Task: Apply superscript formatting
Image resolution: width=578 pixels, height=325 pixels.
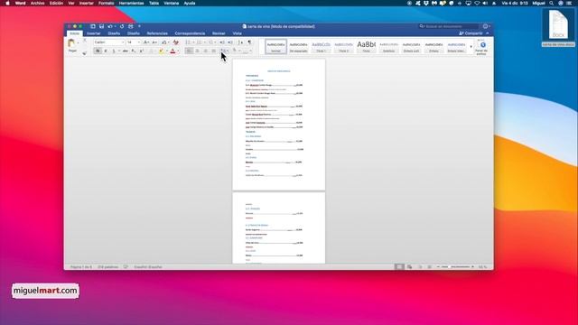Action: tap(142, 51)
